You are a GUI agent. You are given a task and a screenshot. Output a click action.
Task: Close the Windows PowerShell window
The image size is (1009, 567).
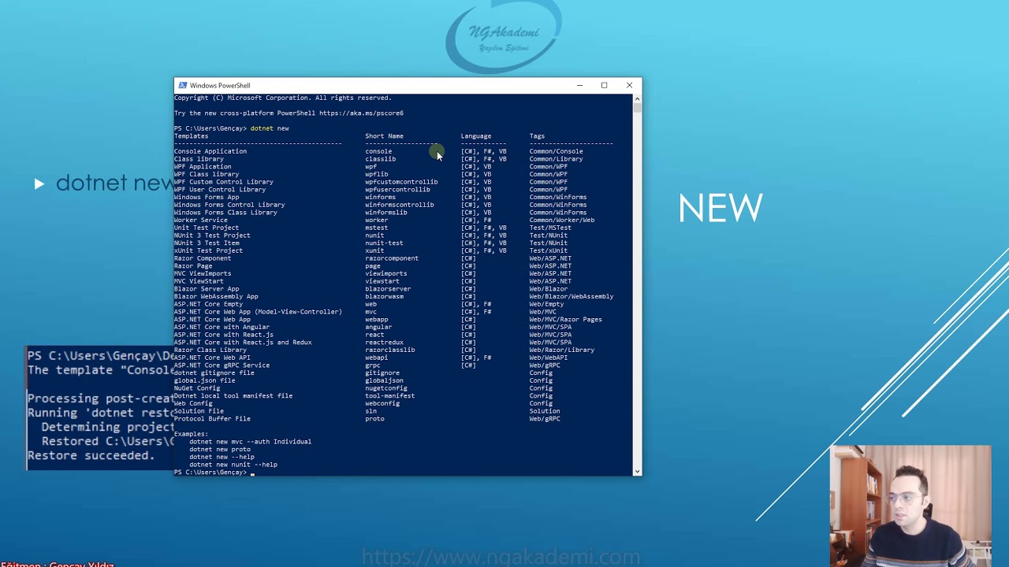(x=629, y=85)
